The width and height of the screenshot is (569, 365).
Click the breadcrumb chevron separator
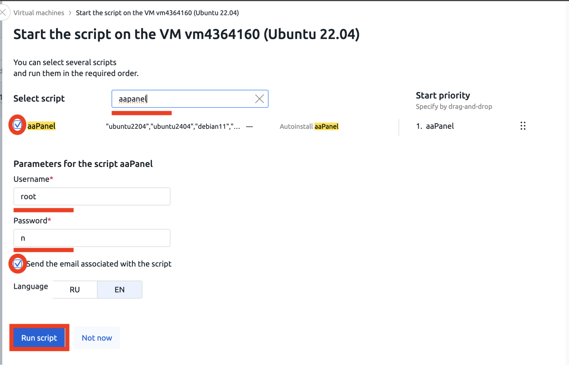coord(70,13)
